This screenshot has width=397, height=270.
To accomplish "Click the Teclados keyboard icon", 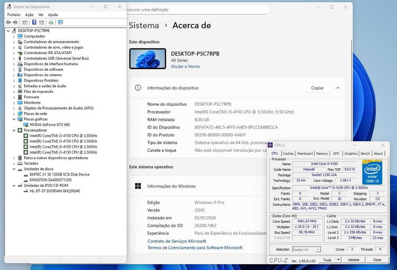I will pyautogui.click(x=20, y=163).
